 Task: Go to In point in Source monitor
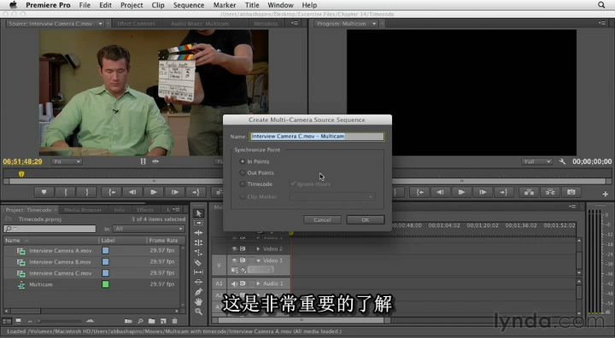[112, 192]
